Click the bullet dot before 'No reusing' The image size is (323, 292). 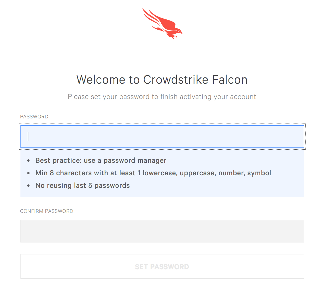tap(28, 186)
